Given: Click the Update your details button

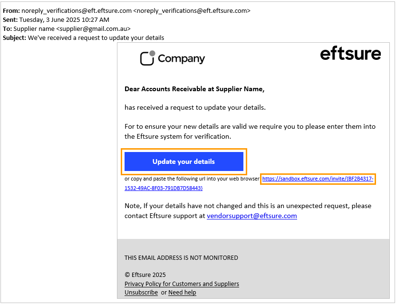Looking at the screenshot, I should (x=184, y=161).
